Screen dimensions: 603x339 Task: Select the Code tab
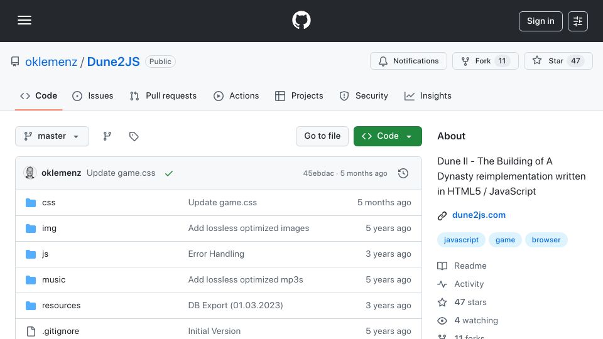(38, 95)
